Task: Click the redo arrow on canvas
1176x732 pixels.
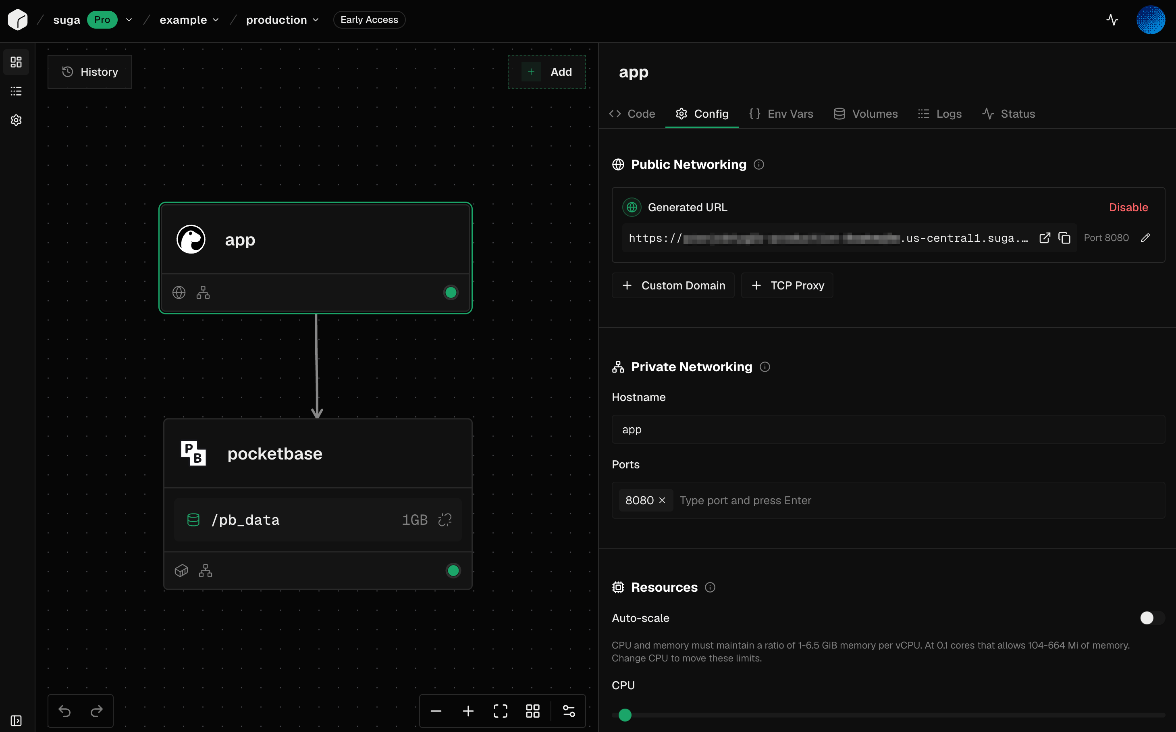Action: click(97, 711)
